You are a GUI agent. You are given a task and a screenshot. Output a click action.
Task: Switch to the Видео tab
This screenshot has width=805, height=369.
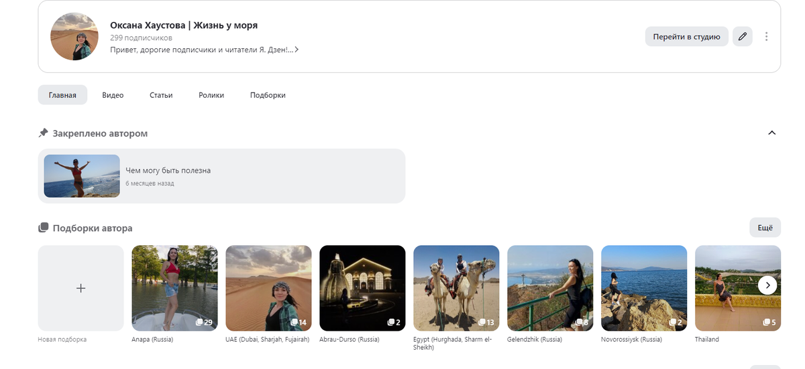click(x=113, y=95)
